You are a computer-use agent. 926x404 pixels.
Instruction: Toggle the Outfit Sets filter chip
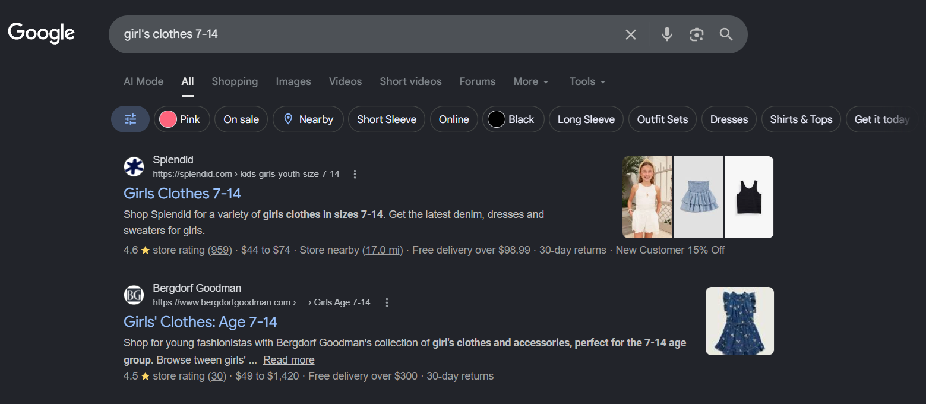coord(662,119)
